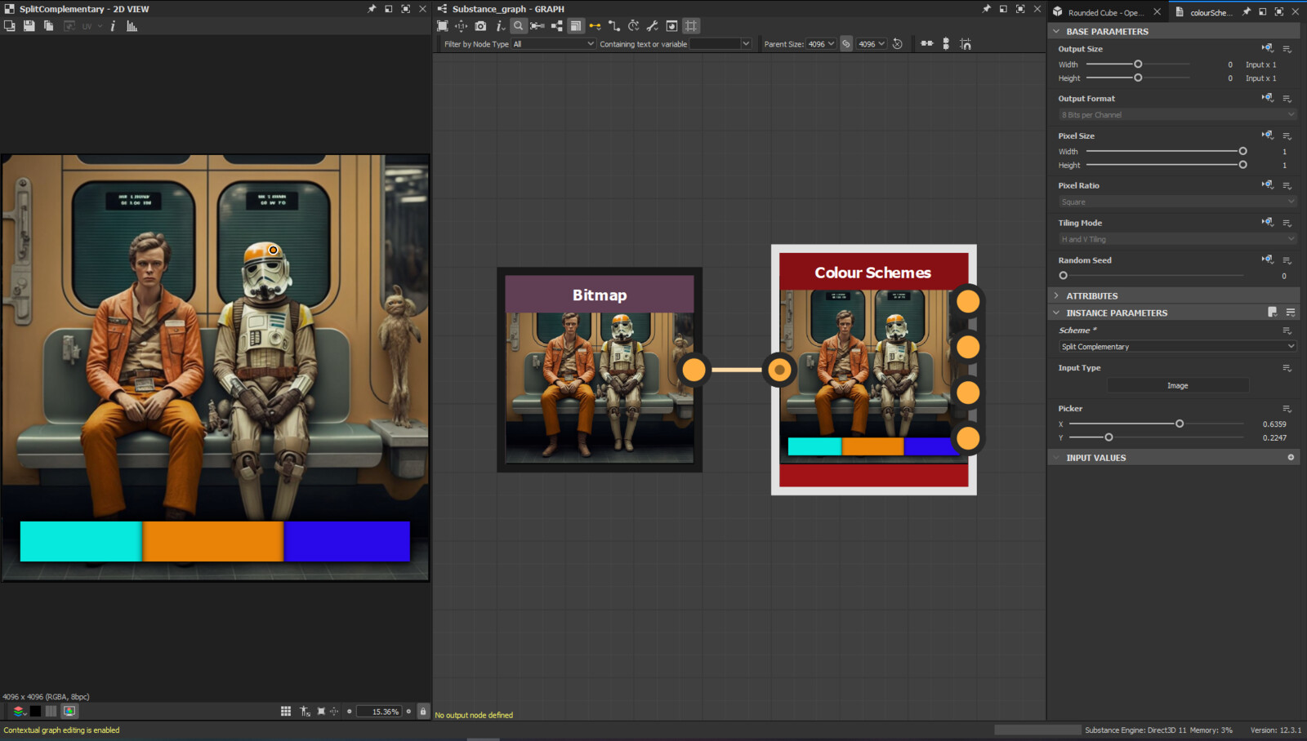Toggle the link display mode icon
This screenshot has width=1307, height=741.
(575, 26)
